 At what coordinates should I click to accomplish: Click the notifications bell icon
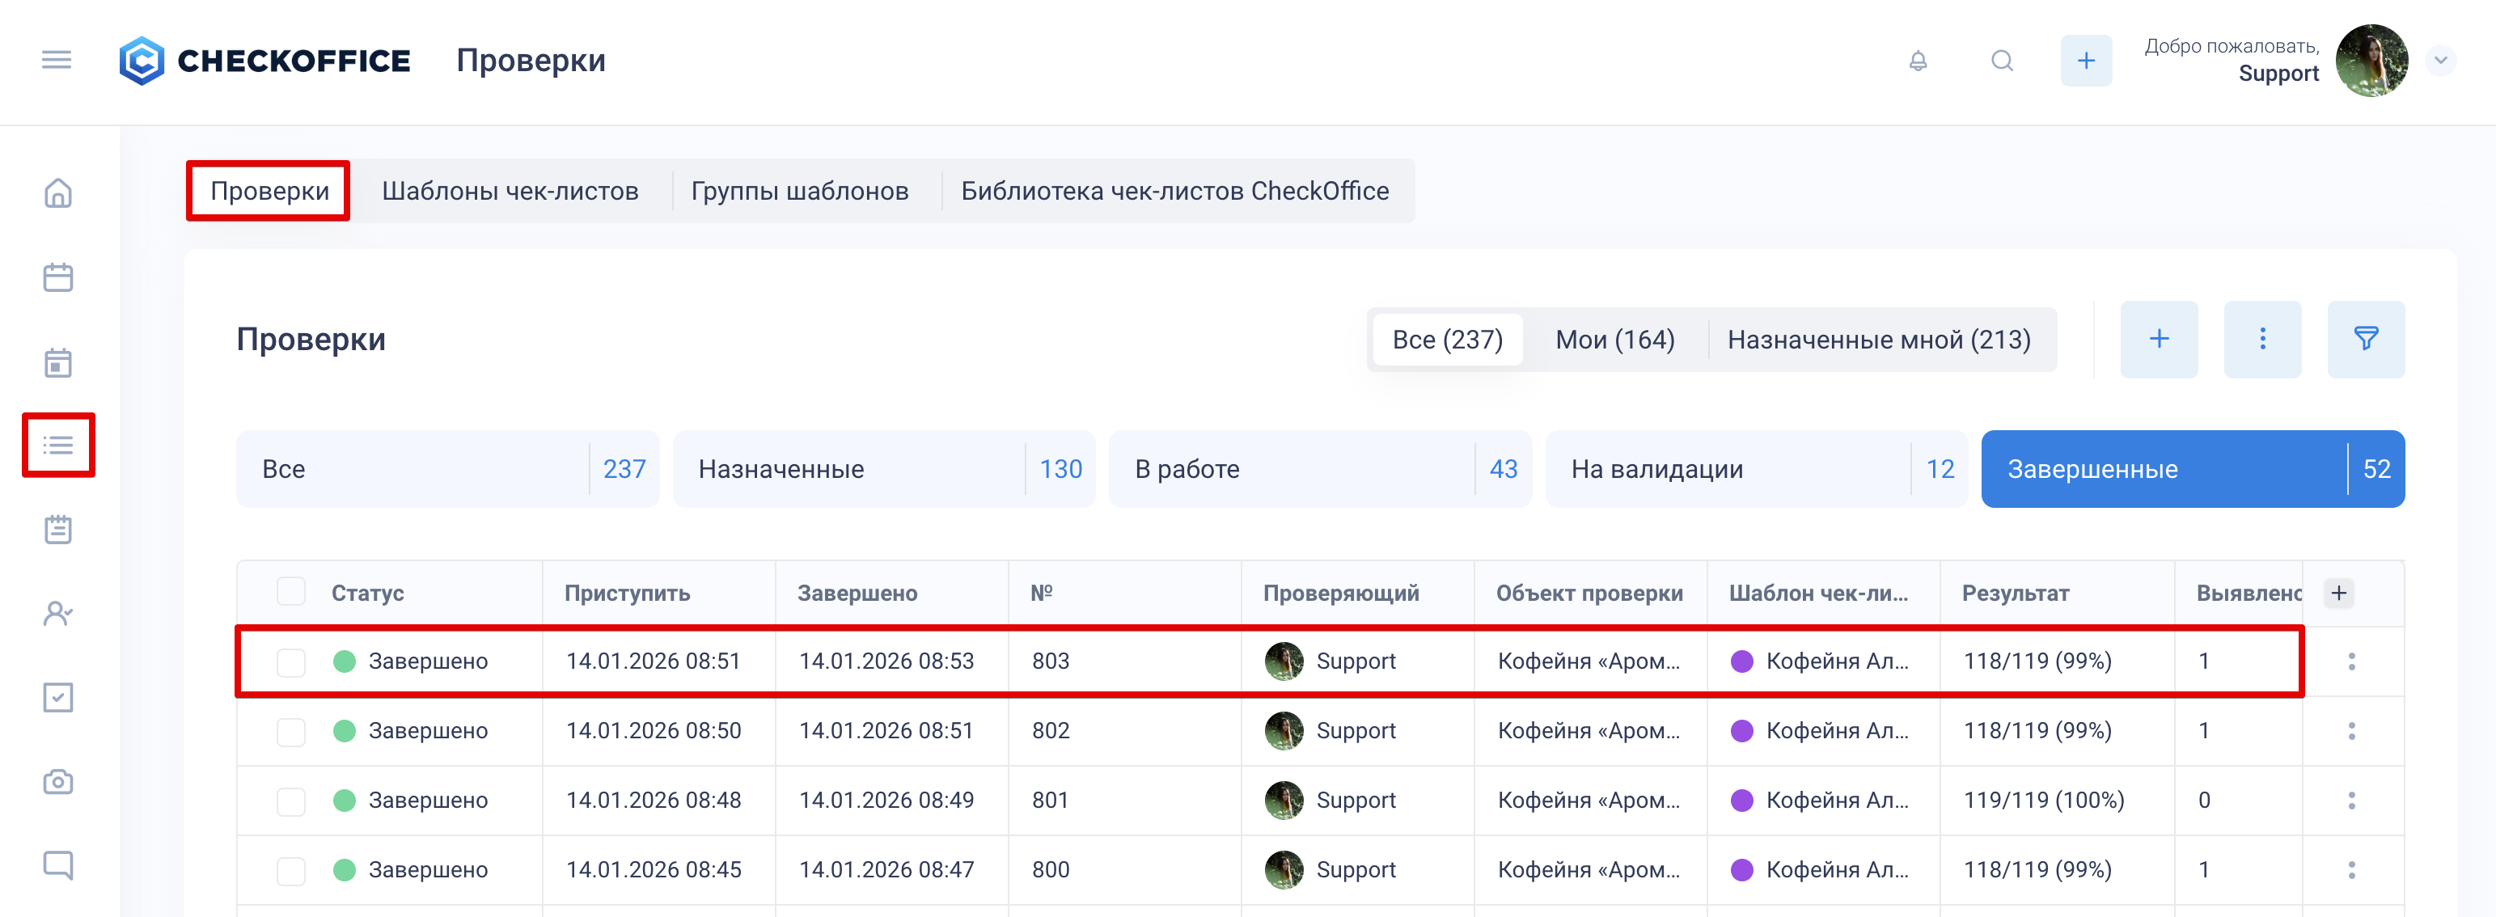click(1918, 61)
